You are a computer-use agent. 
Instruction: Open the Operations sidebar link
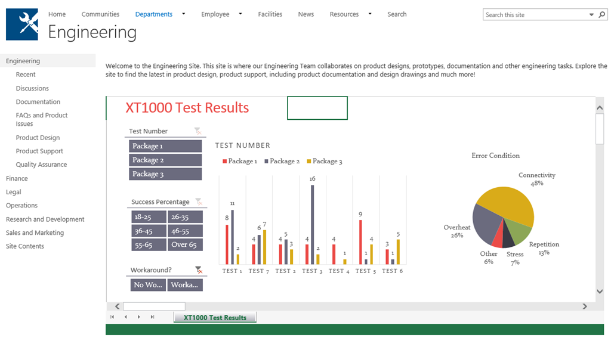(22, 205)
